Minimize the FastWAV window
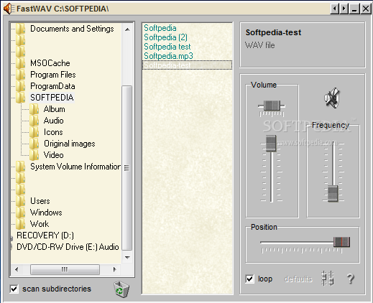The image size is (373, 303). pos(354,9)
